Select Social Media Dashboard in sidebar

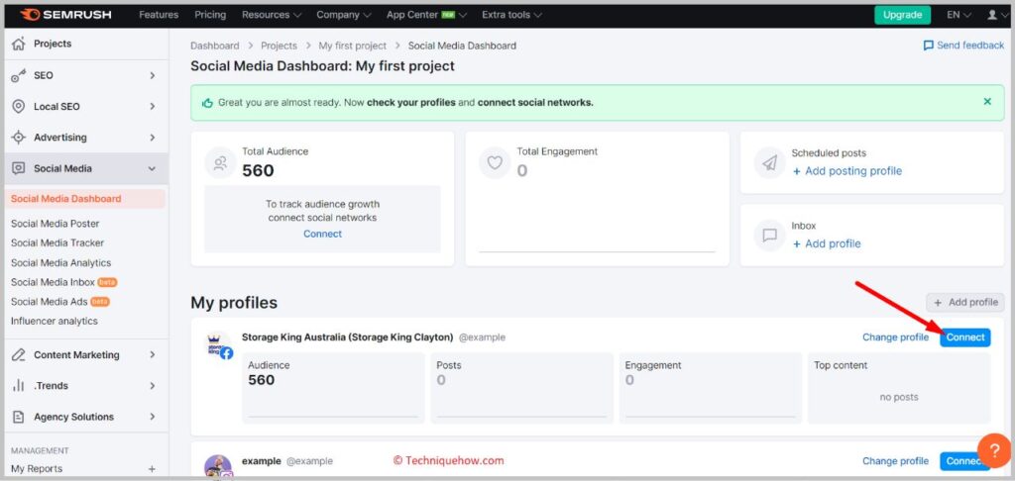click(85, 199)
